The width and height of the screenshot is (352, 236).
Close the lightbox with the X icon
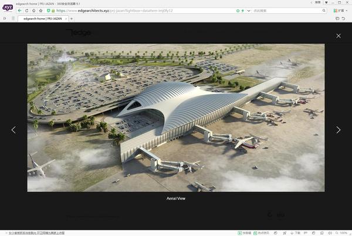tap(339, 36)
